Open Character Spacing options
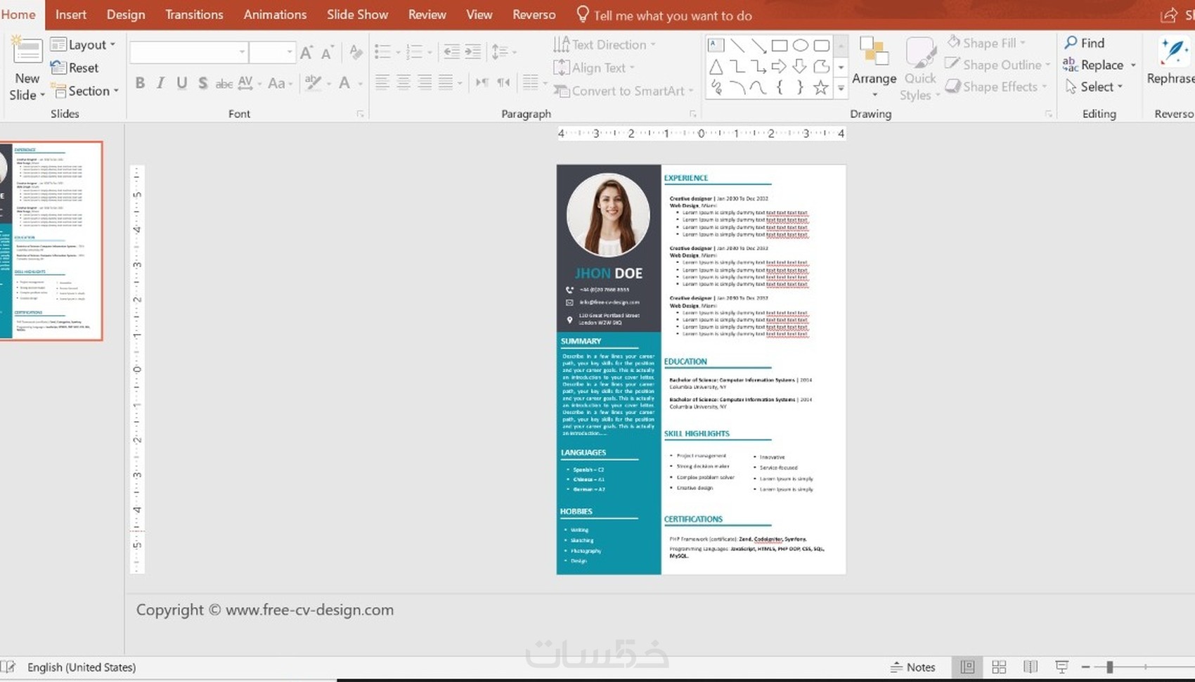 [x=249, y=83]
